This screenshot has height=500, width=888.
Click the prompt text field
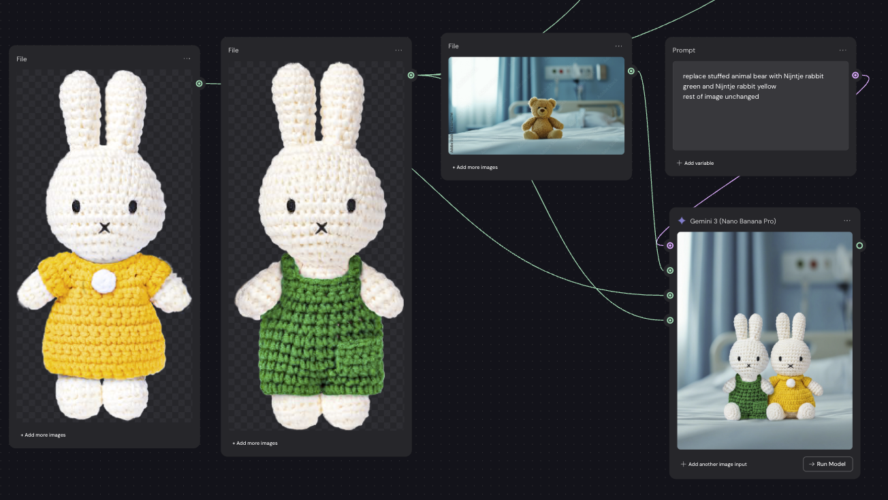coord(761,106)
